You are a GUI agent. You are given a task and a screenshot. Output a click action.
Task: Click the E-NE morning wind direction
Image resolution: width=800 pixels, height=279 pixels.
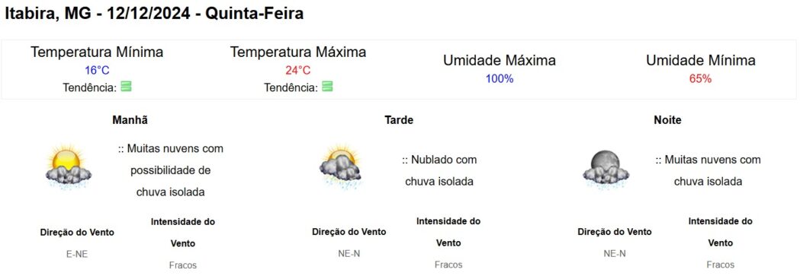pos(77,254)
